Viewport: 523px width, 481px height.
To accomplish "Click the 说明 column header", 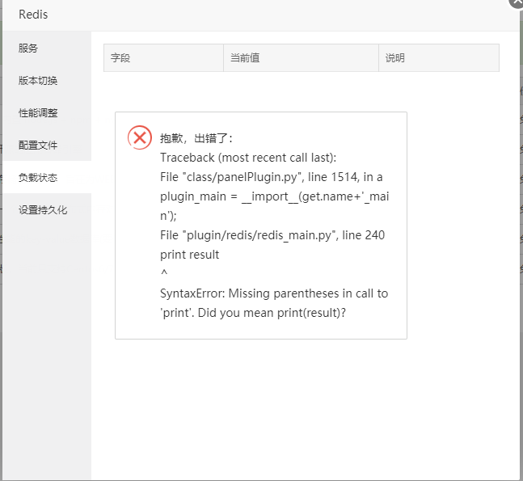I will [439, 57].
